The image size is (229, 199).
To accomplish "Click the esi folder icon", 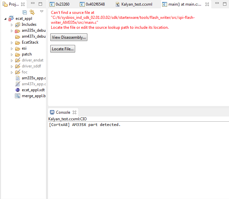I will [18, 49].
